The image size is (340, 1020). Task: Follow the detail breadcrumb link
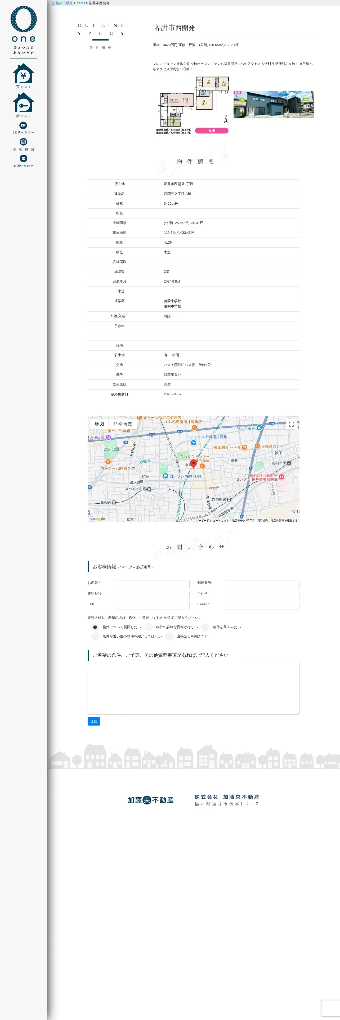tap(81, 3)
